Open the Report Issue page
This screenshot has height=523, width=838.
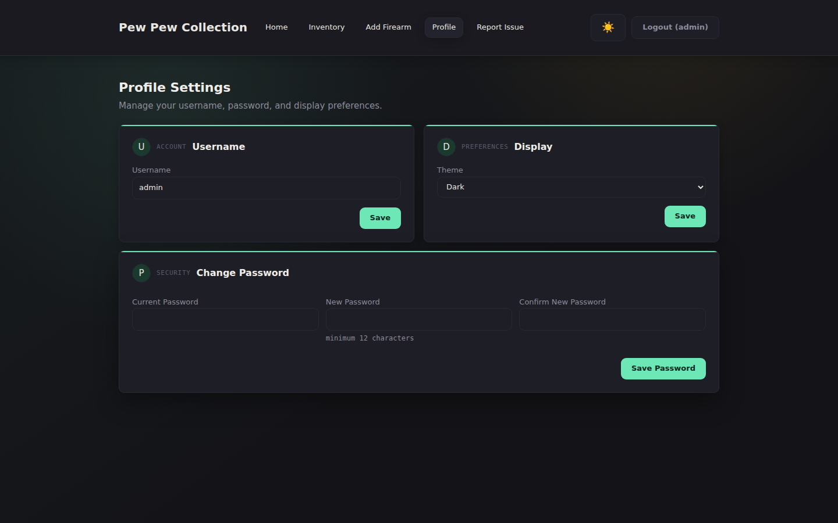click(500, 27)
